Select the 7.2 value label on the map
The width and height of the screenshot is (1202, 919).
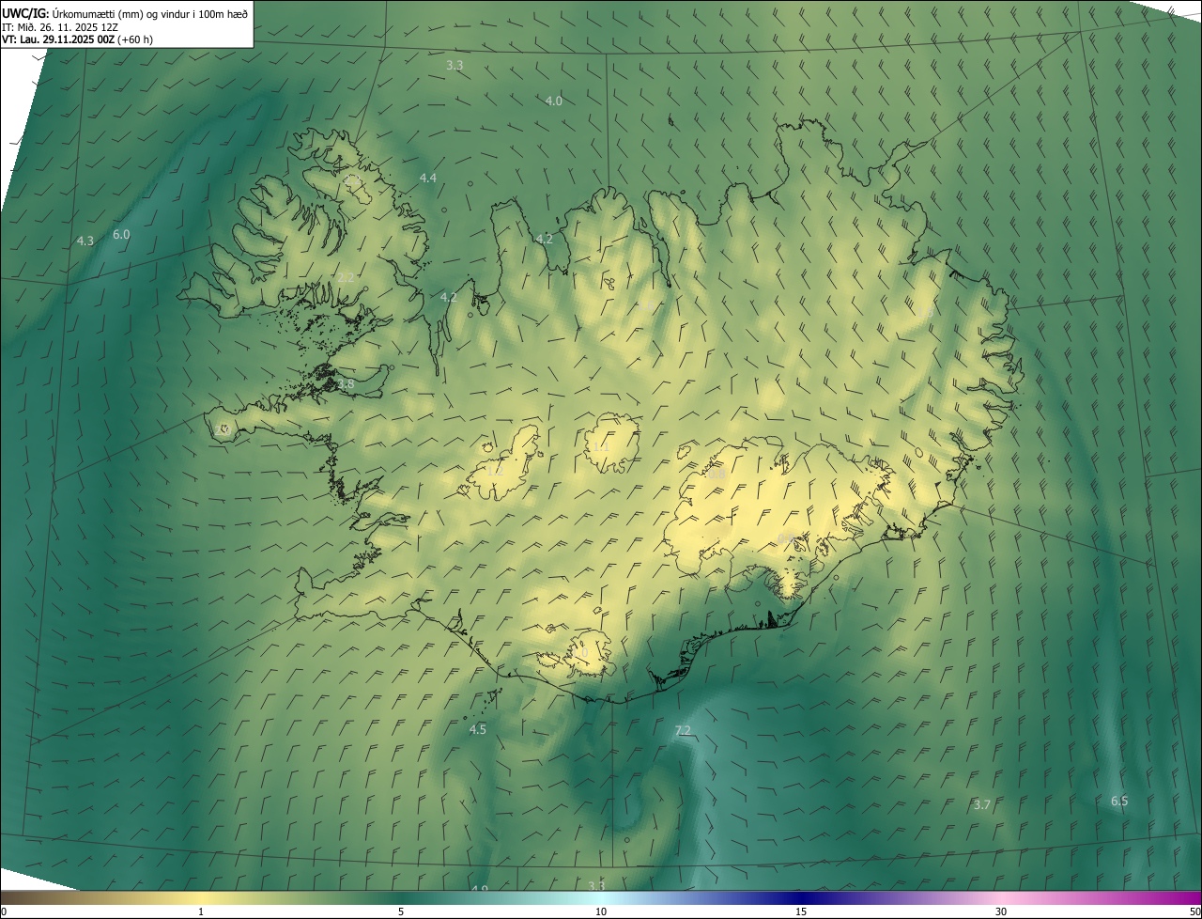click(x=683, y=730)
